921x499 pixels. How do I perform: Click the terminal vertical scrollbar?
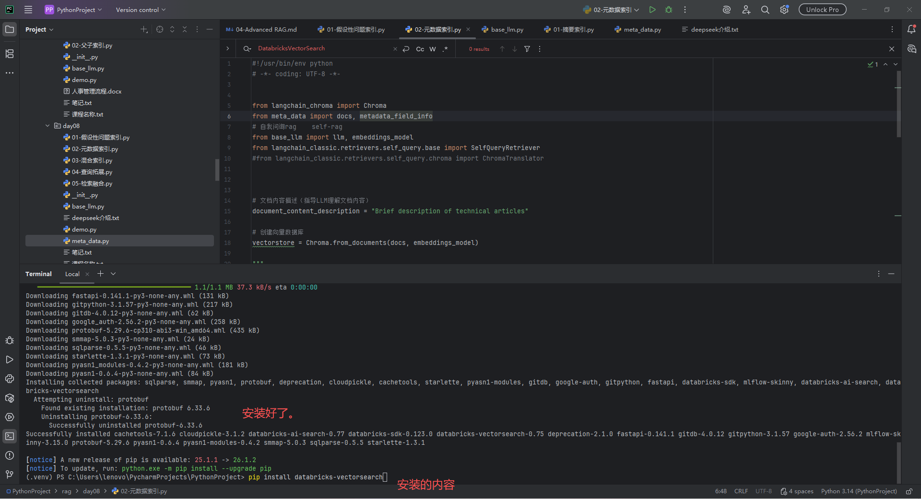898,462
